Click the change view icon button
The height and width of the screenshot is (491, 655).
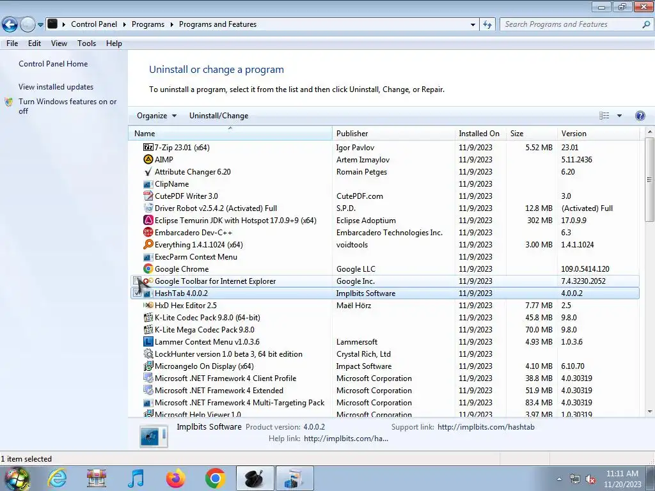point(604,116)
